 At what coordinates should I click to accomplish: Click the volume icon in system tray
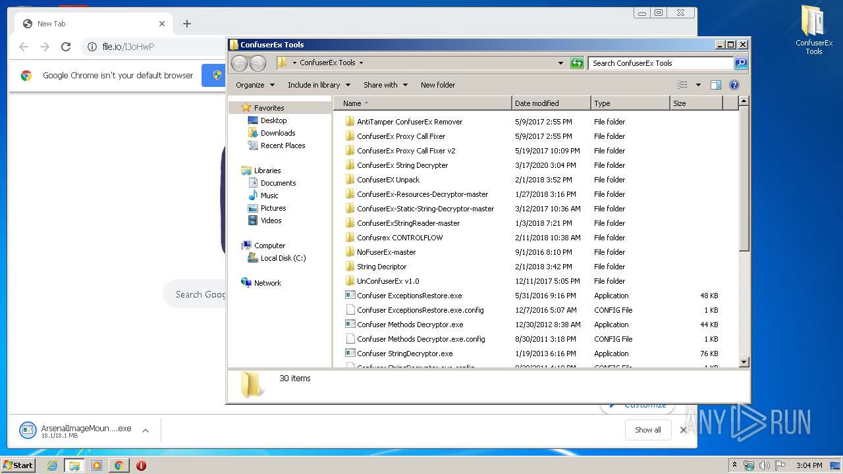click(764, 465)
